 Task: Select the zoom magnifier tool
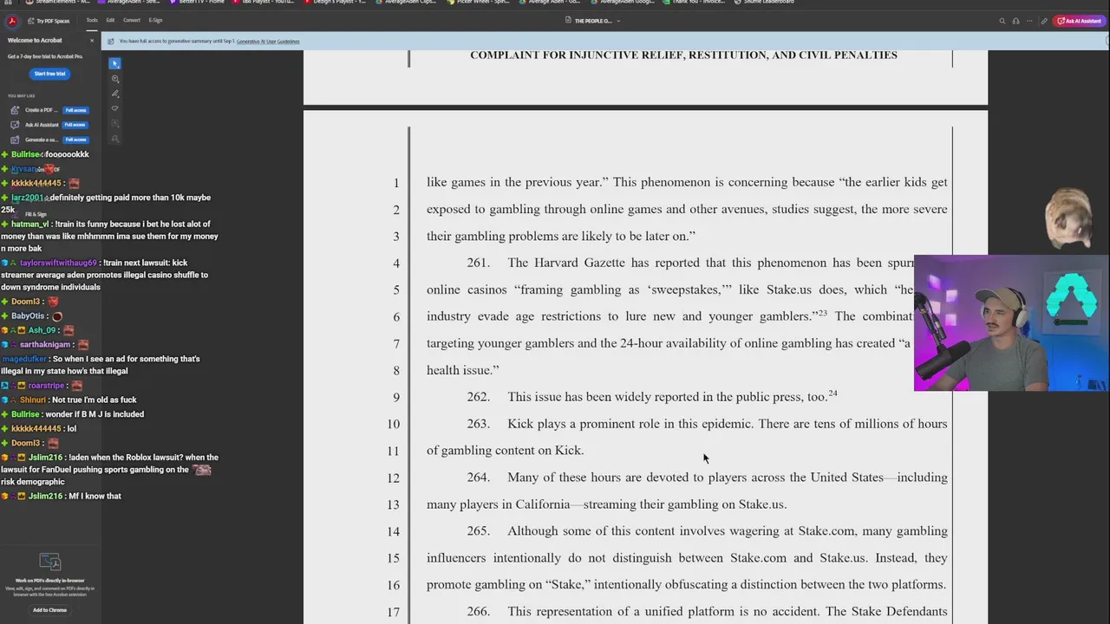click(115, 79)
